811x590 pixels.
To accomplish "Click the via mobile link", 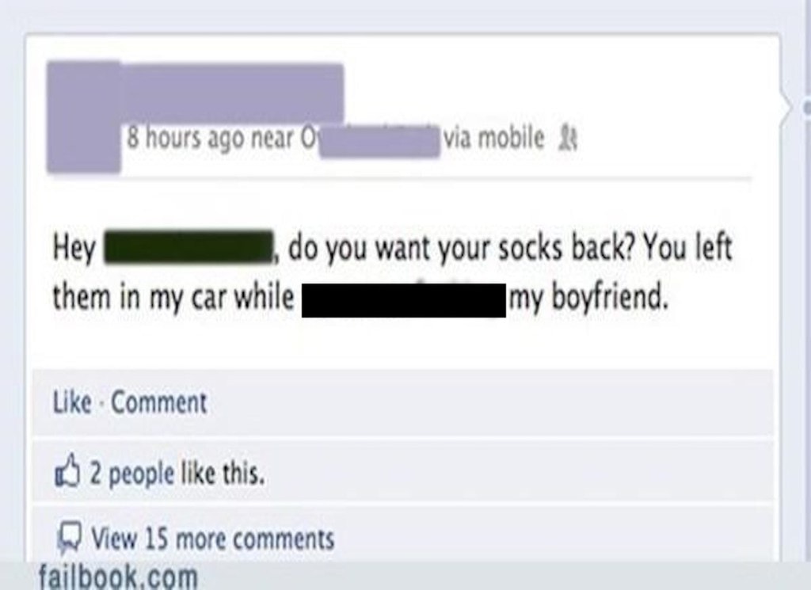I will point(494,138).
